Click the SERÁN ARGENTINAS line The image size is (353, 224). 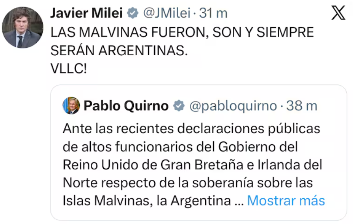pos(118,51)
